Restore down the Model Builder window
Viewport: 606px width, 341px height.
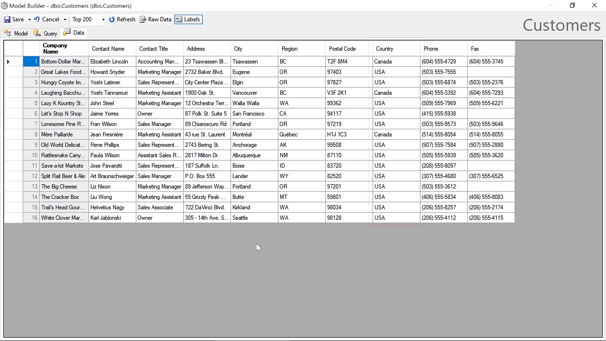click(x=572, y=6)
